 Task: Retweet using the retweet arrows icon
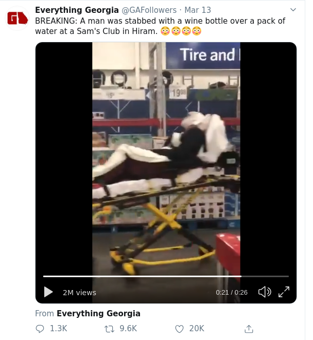point(110,329)
